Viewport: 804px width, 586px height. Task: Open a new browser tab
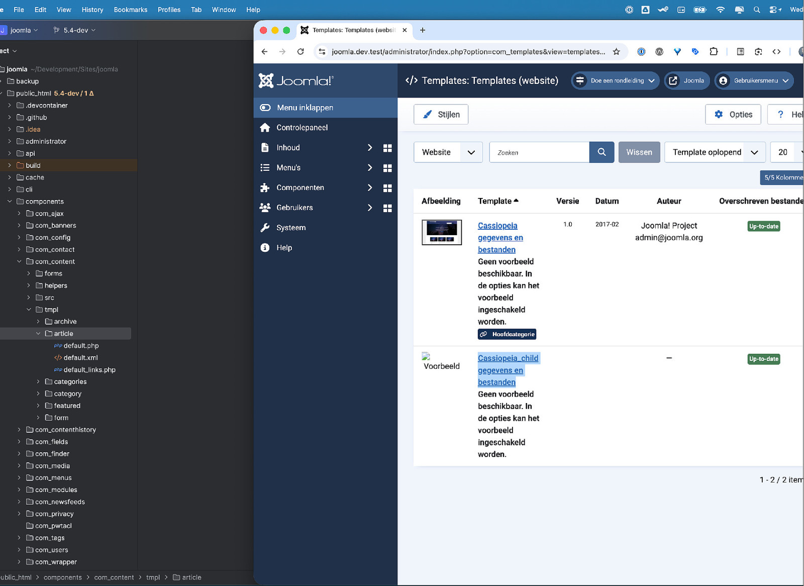pyautogui.click(x=423, y=30)
